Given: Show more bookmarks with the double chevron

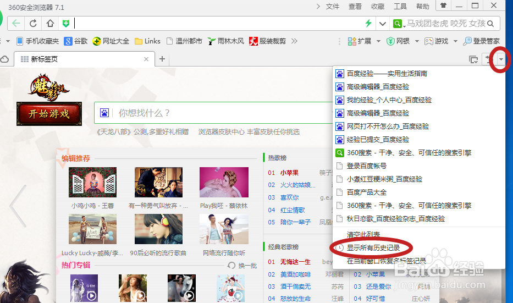Looking at the screenshot, I should [294, 41].
